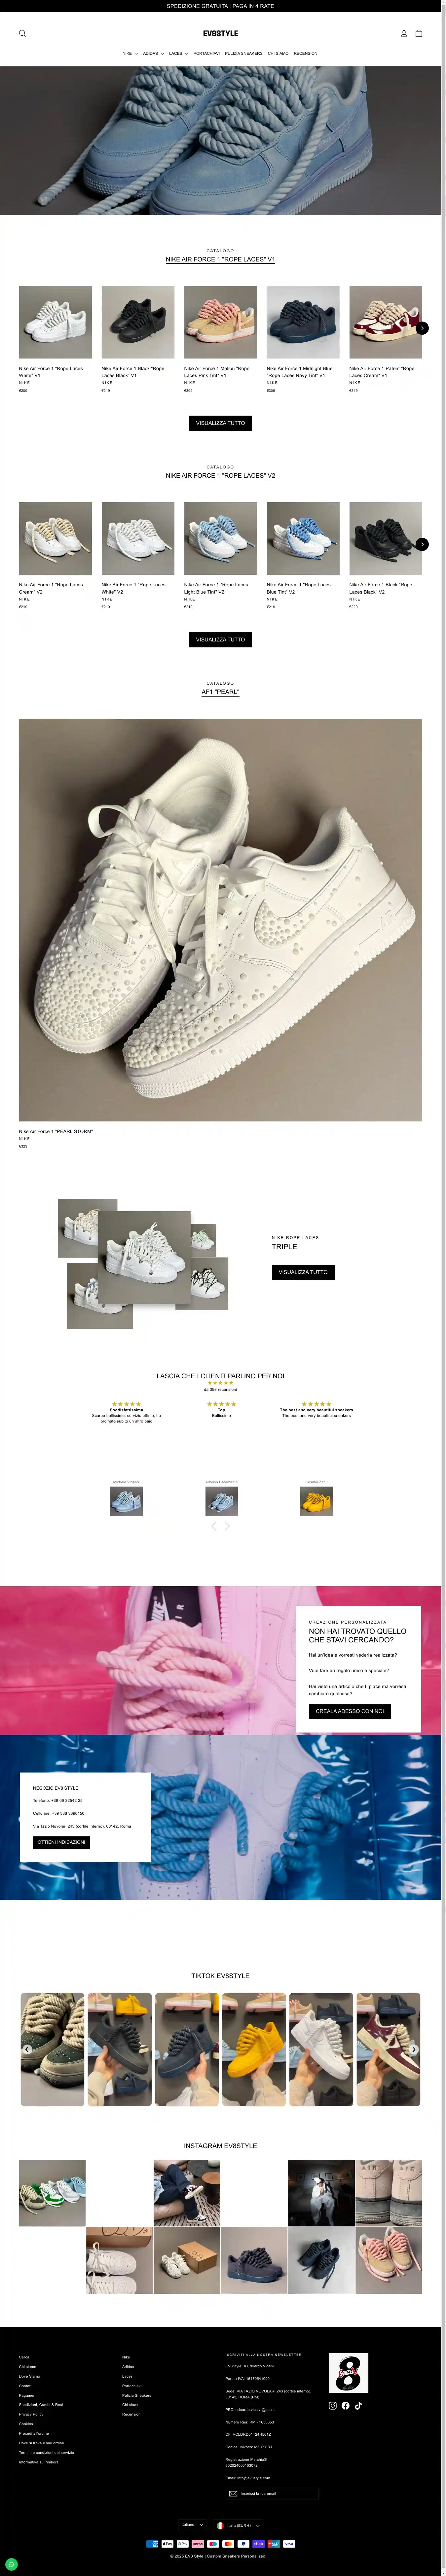Open the shopping bag cart icon
The width and height of the screenshot is (446, 2576).
pos(419,33)
